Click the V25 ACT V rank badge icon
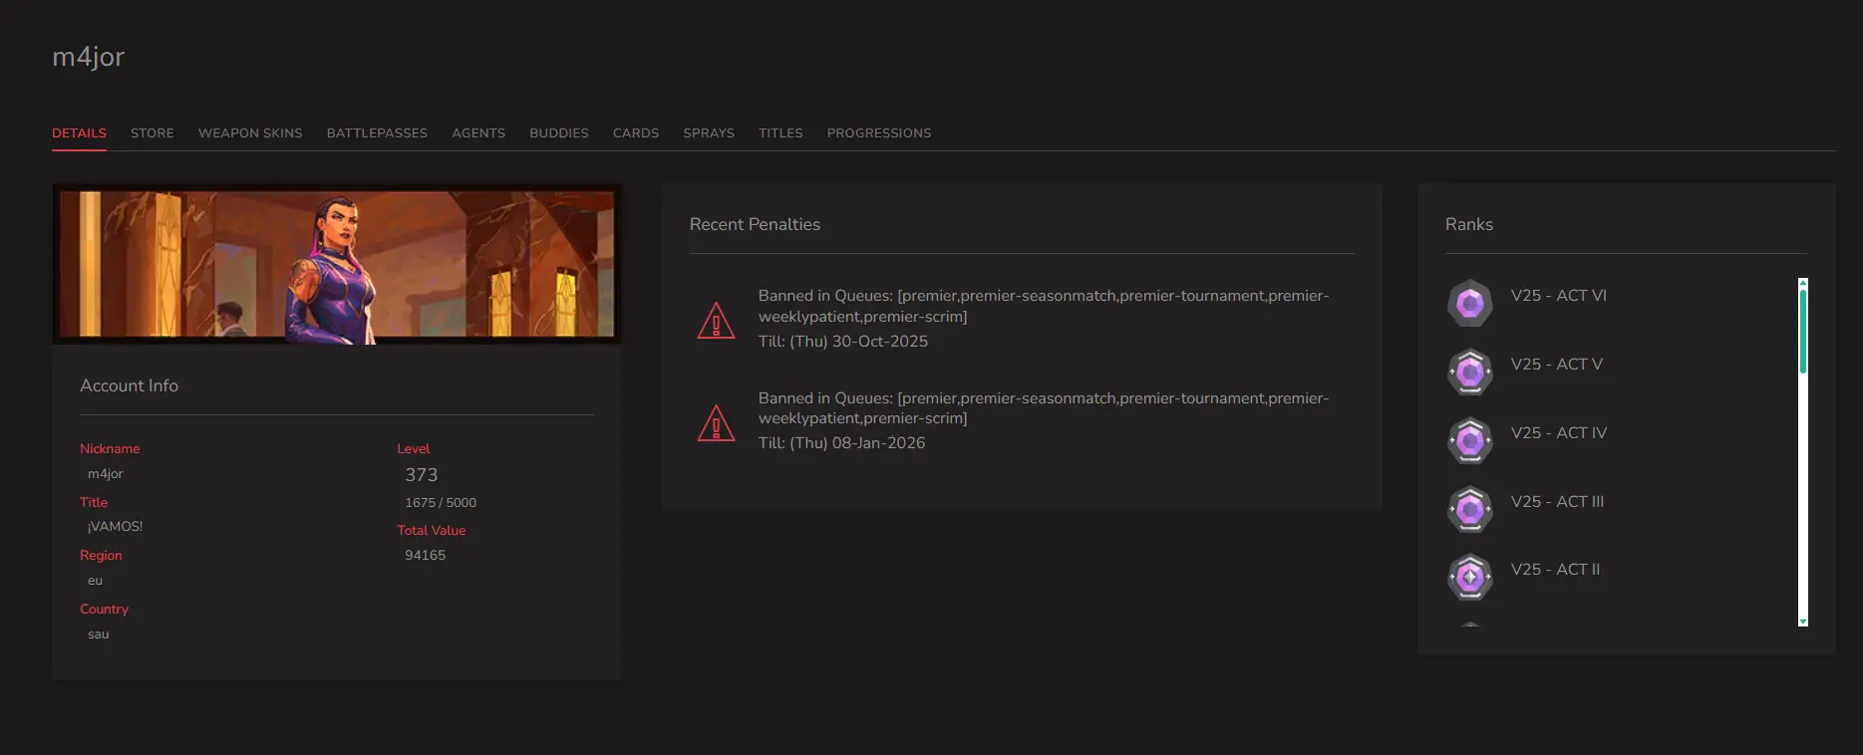This screenshot has width=1863, height=755. point(1469,373)
